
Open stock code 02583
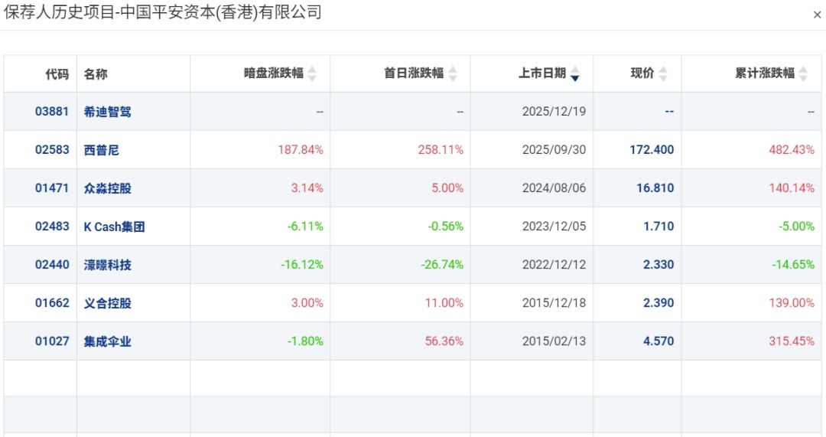click(52, 150)
